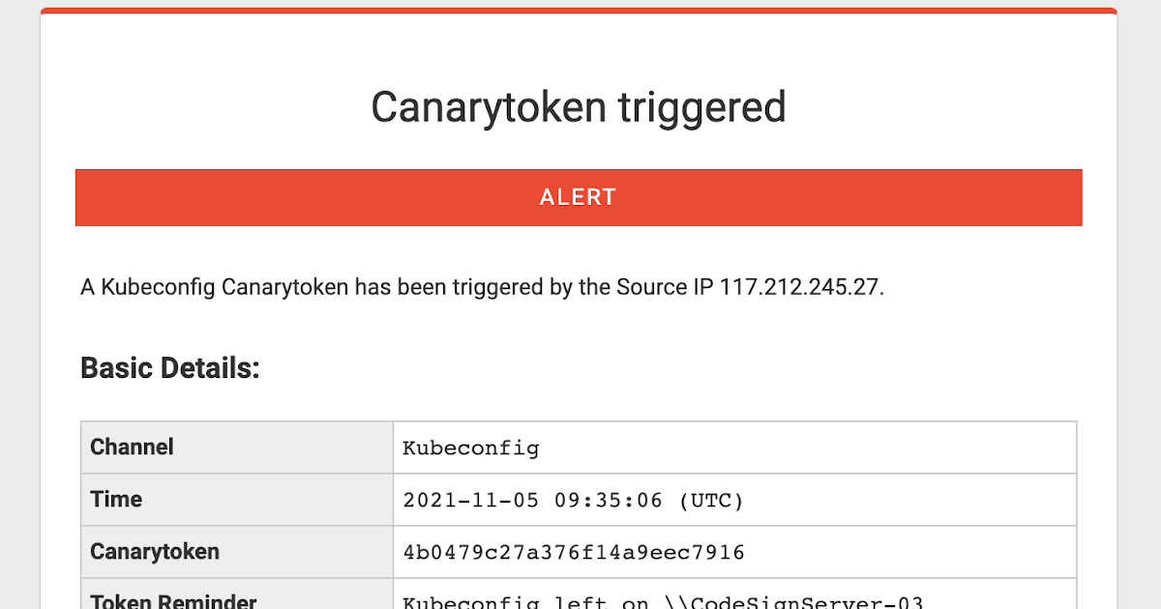Click "Kubeconfig left on" reminder text
Image resolution: width=1161 pixels, height=609 pixels.
point(526,603)
